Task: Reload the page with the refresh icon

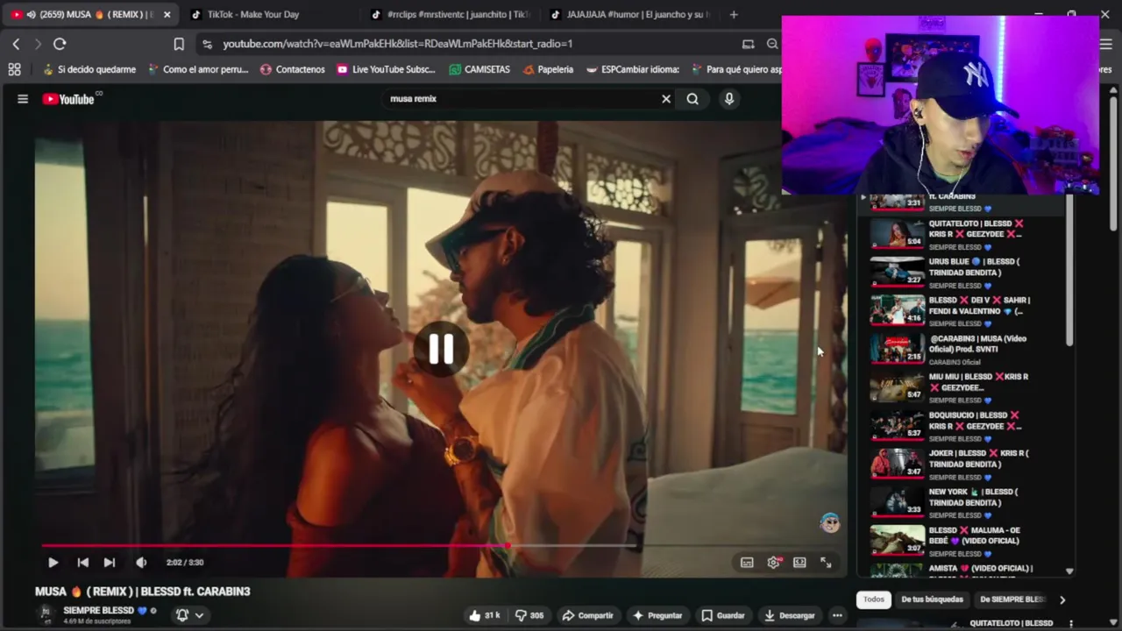Action: pos(60,44)
